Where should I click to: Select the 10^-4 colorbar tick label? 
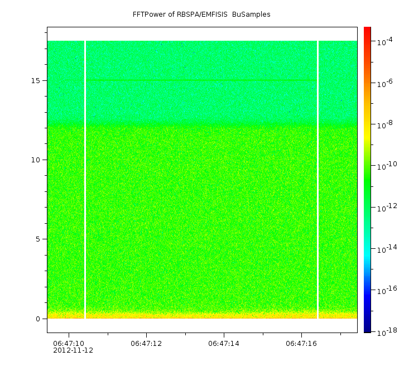(386, 42)
